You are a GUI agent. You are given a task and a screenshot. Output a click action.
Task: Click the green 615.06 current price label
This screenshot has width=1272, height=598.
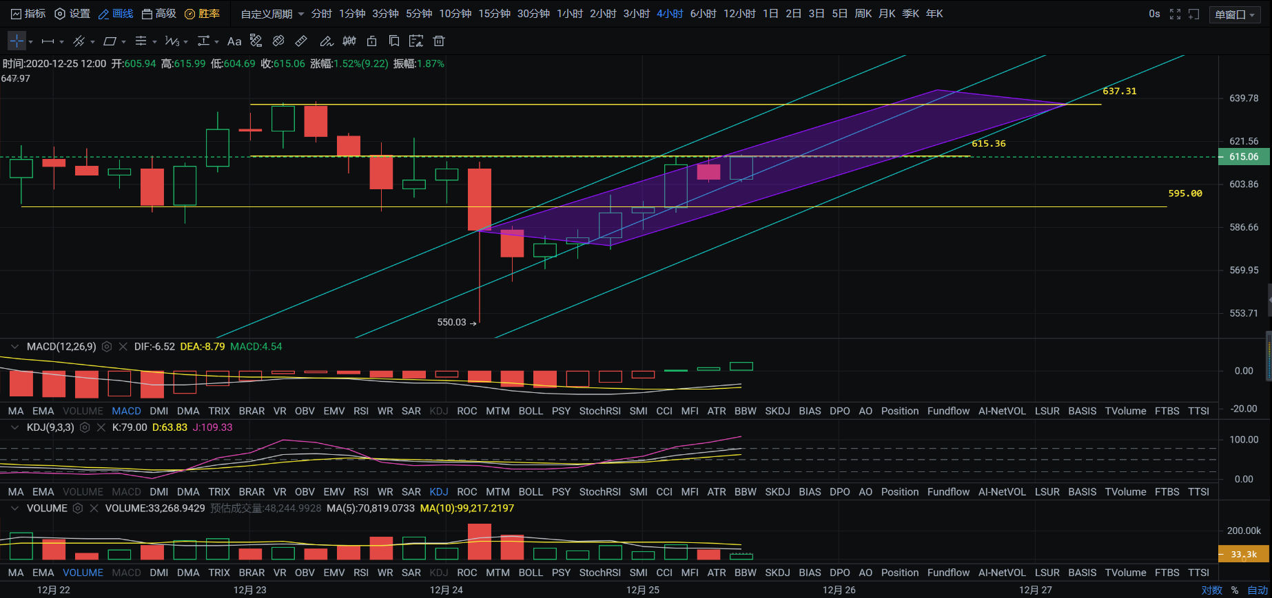pos(1244,157)
